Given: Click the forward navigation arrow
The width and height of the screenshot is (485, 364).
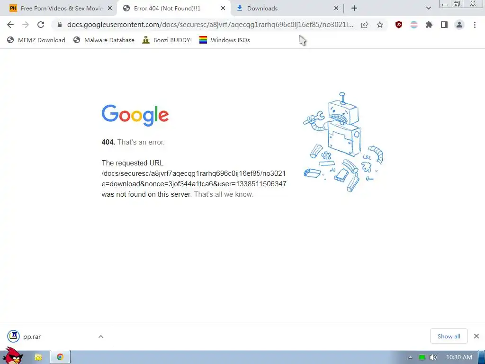Looking at the screenshot, I should [x=26, y=25].
